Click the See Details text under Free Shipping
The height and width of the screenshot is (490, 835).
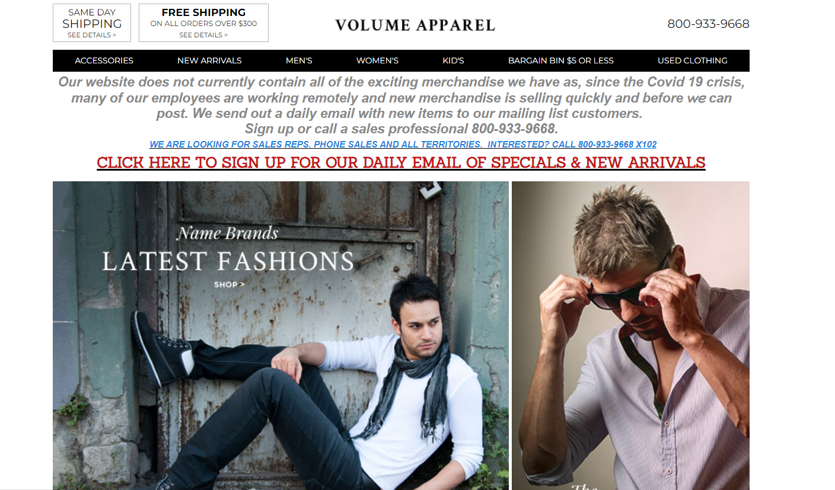(x=203, y=35)
